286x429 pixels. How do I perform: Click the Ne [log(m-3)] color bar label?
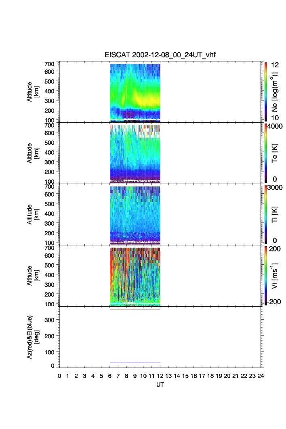[x=275, y=92]
